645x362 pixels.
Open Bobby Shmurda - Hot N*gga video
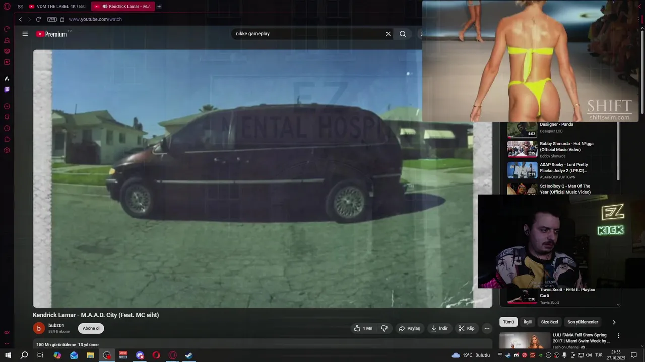click(566, 147)
